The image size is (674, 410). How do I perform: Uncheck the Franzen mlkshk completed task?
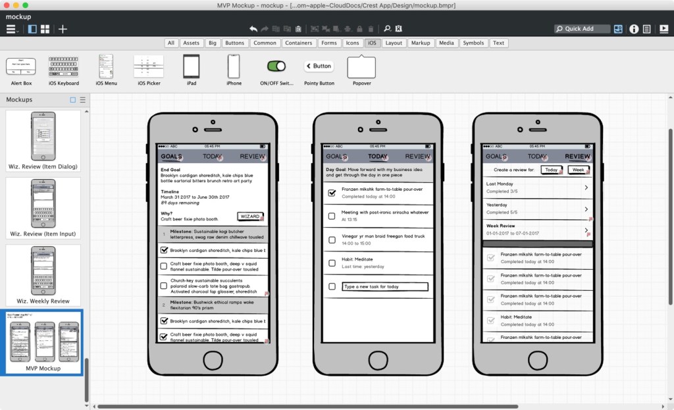(332, 193)
